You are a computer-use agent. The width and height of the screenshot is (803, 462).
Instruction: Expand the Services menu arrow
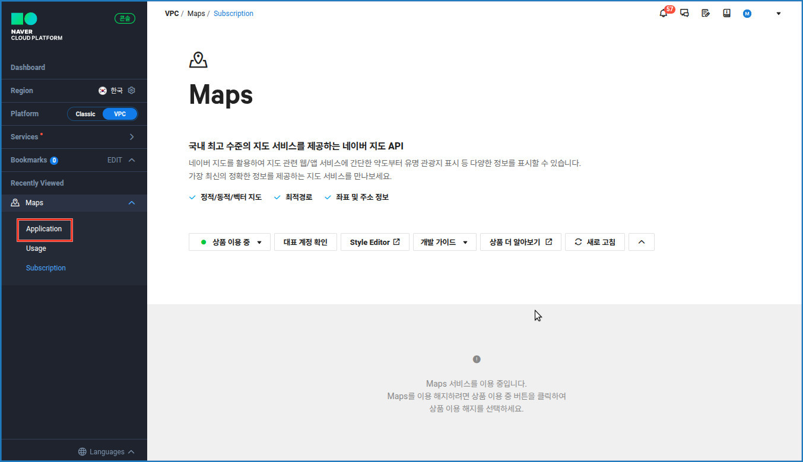(132, 137)
